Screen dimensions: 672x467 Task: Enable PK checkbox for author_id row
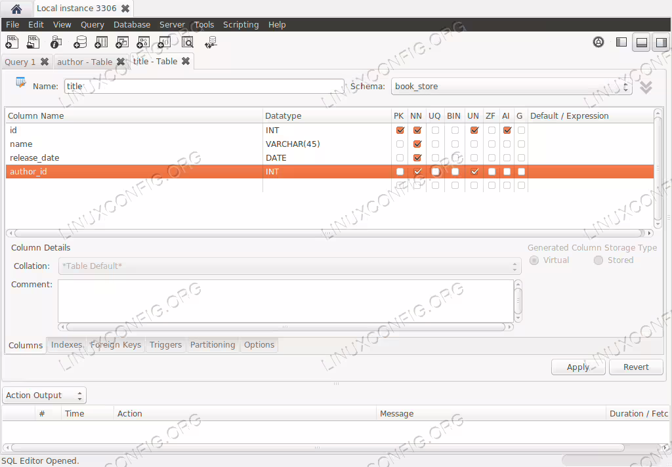point(400,171)
